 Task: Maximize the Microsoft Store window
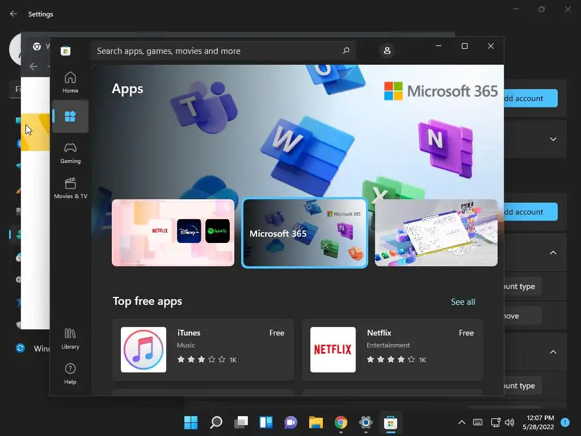pyautogui.click(x=465, y=46)
